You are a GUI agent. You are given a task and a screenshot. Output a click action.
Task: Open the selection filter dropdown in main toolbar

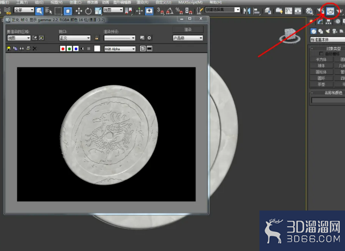tap(24, 10)
